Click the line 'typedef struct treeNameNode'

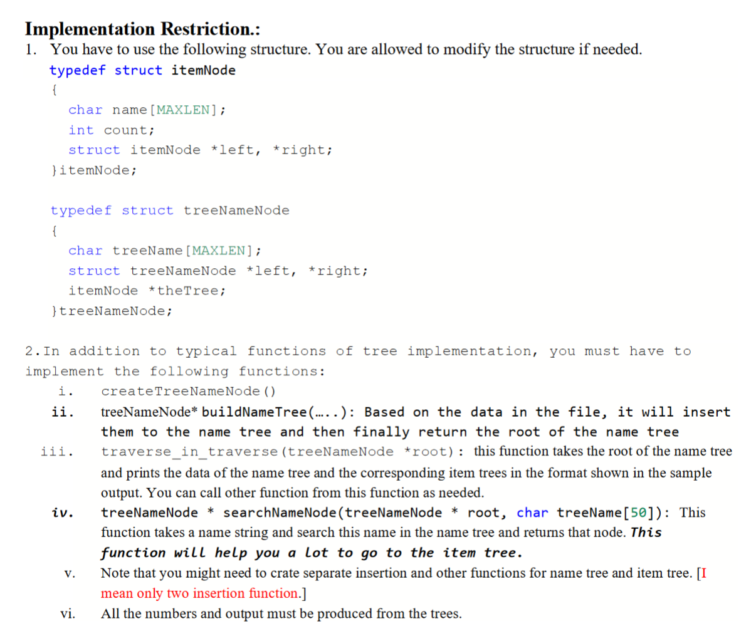[170, 211]
